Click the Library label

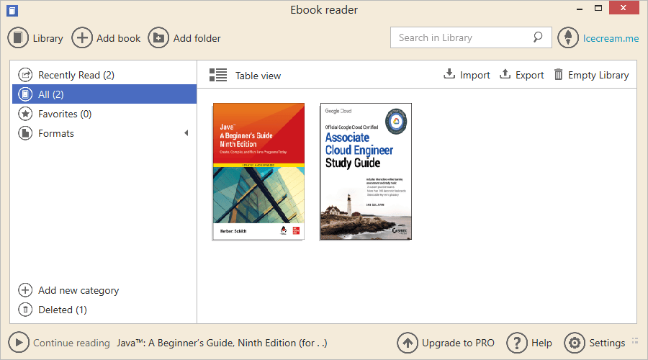tap(48, 38)
